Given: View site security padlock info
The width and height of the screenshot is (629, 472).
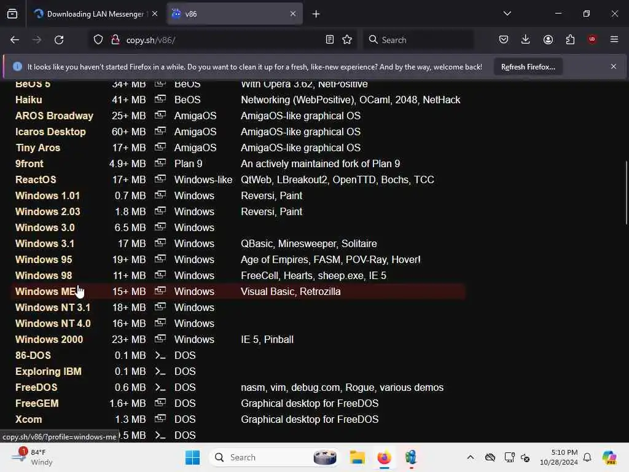Looking at the screenshot, I should [x=115, y=40].
